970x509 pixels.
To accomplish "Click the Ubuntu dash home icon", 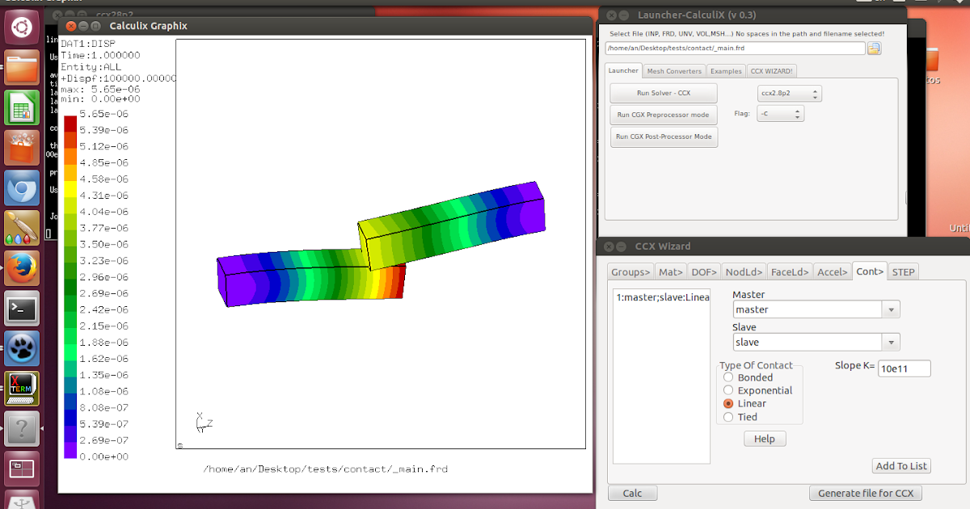I will 21,27.
